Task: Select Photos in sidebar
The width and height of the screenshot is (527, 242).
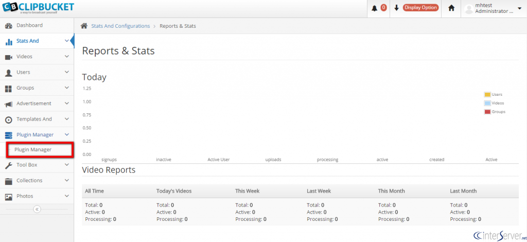Action: (x=37, y=196)
